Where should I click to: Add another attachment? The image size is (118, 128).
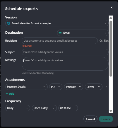coord(10,94)
